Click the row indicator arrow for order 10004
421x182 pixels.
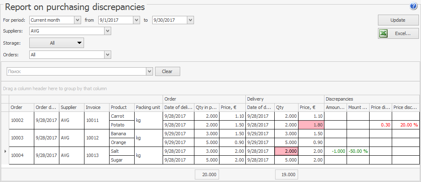5,151
